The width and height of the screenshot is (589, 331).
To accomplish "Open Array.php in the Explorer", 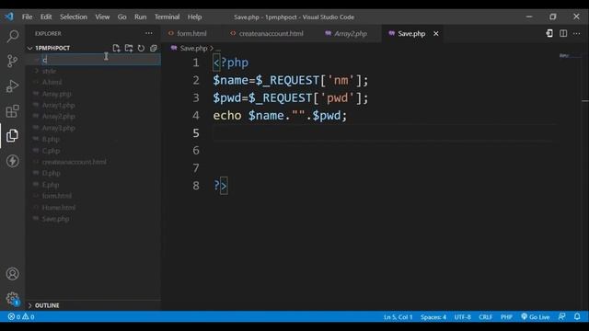I will pyautogui.click(x=56, y=94).
